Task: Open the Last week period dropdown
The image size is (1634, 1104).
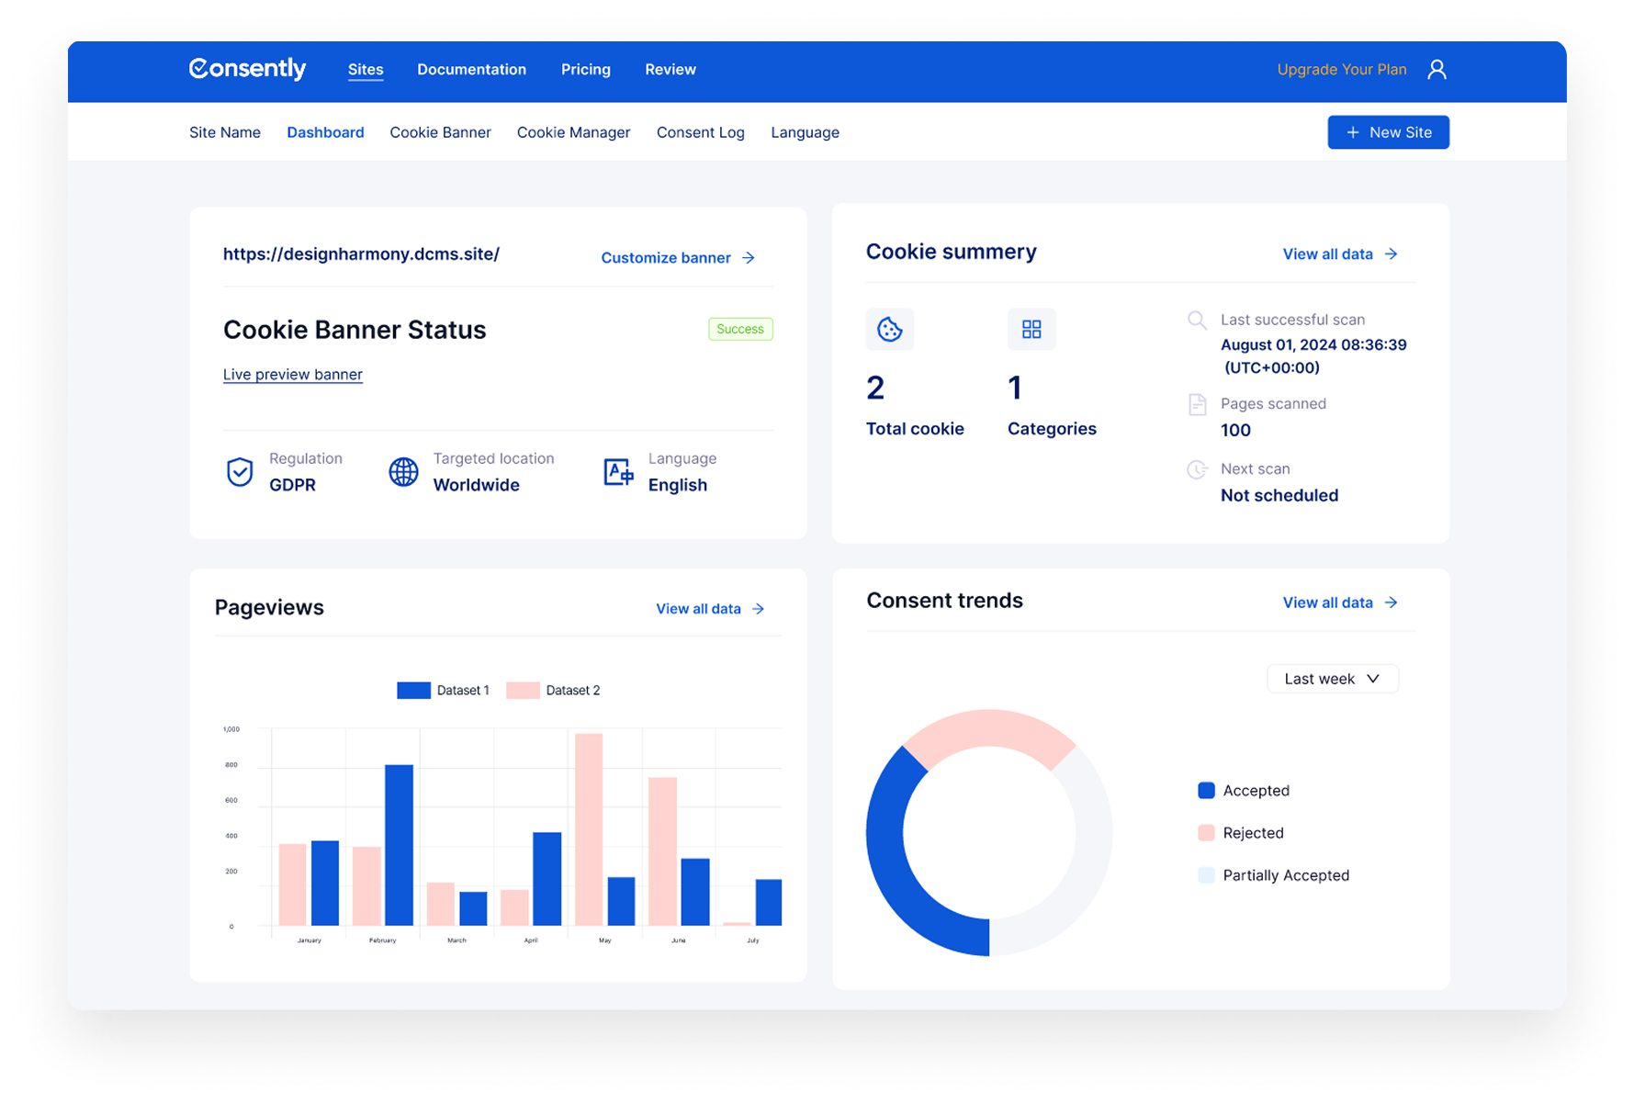Action: (x=1332, y=679)
